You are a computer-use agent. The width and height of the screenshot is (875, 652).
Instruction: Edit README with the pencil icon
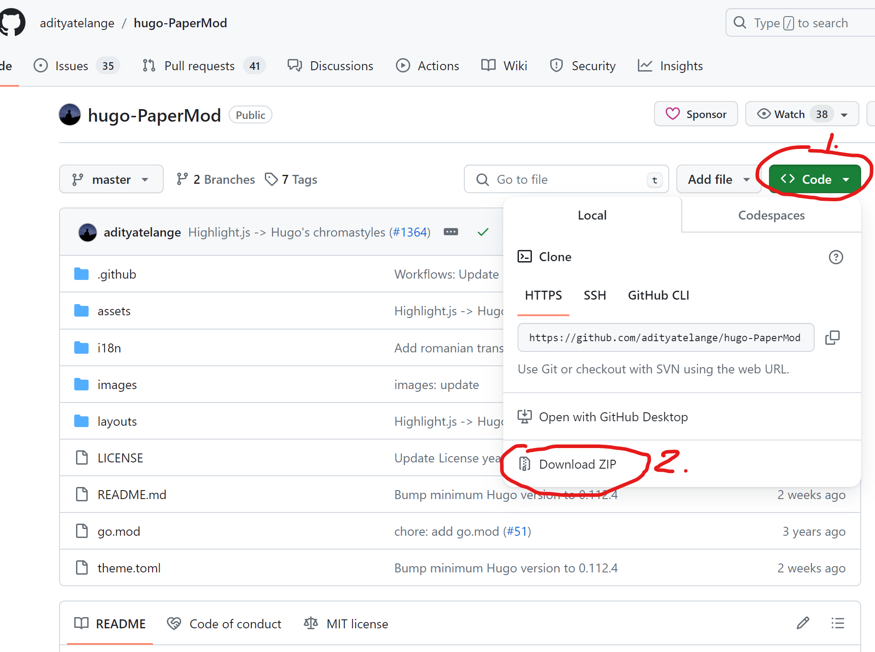[803, 623]
